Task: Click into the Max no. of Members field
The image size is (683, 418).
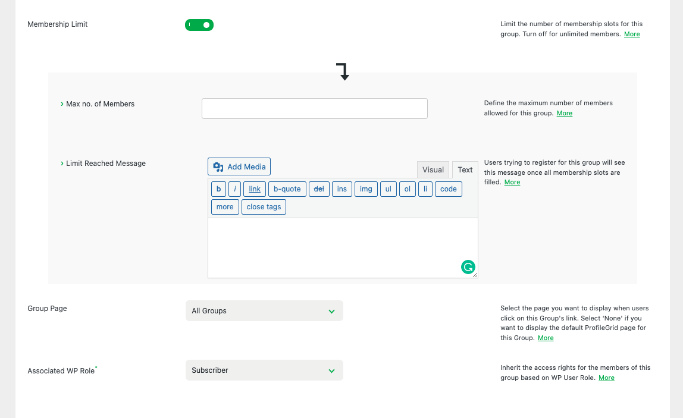Action: coord(314,108)
